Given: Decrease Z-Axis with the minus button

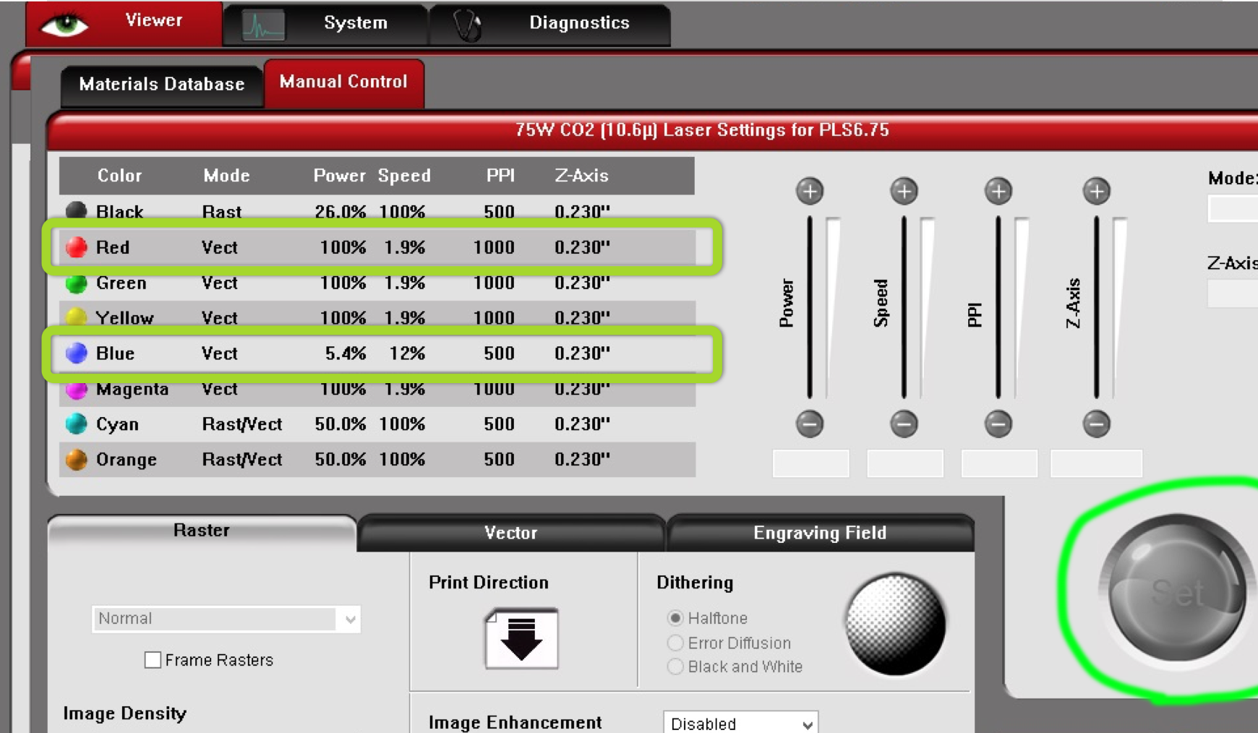Looking at the screenshot, I should [x=1096, y=424].
